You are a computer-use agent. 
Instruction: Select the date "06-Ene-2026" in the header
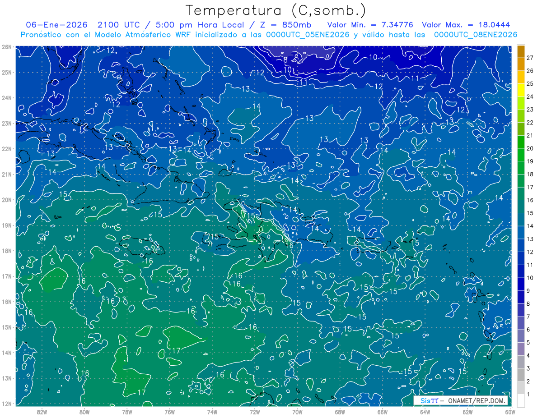(57, 25)
